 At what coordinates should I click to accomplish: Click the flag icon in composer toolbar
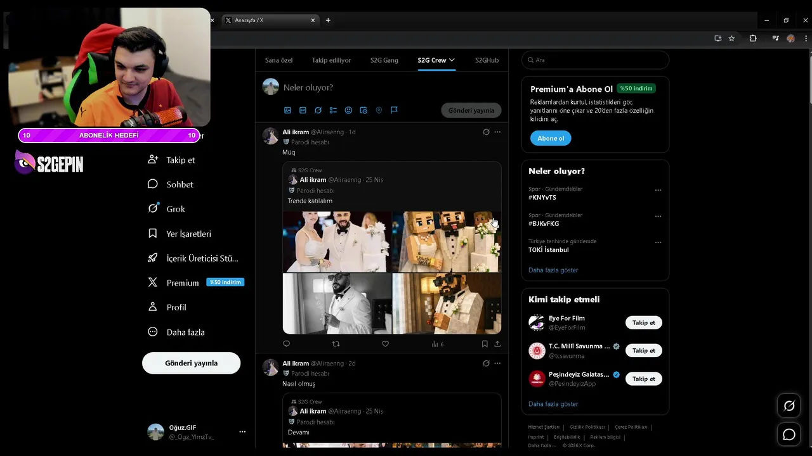point(394,110)
